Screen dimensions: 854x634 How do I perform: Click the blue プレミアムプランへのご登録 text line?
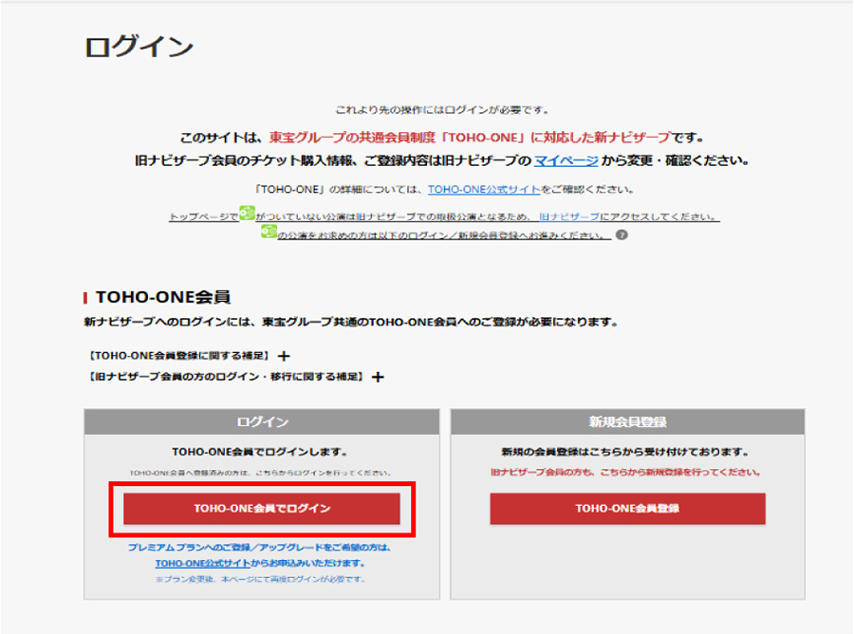click(x=260, y=548)
